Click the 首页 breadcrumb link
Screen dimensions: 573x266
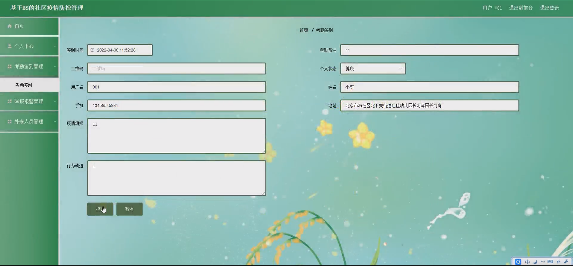coord(304,30)
